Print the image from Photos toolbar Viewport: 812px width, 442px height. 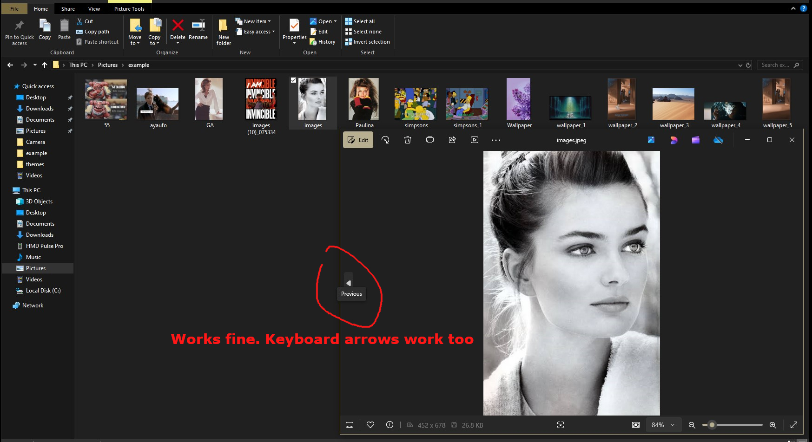point(430,140)
